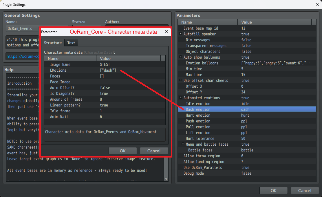
Task: Select the Hurt tolerance parameter
Action: pos(247,138)
